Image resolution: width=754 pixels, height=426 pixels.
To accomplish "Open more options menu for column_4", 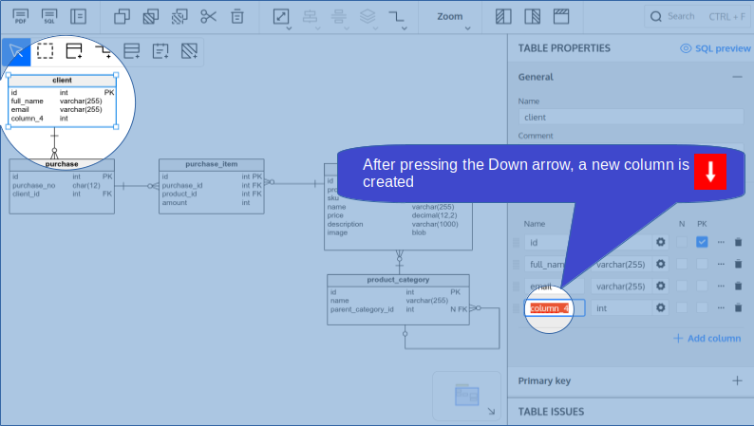I will click(721, 307).
